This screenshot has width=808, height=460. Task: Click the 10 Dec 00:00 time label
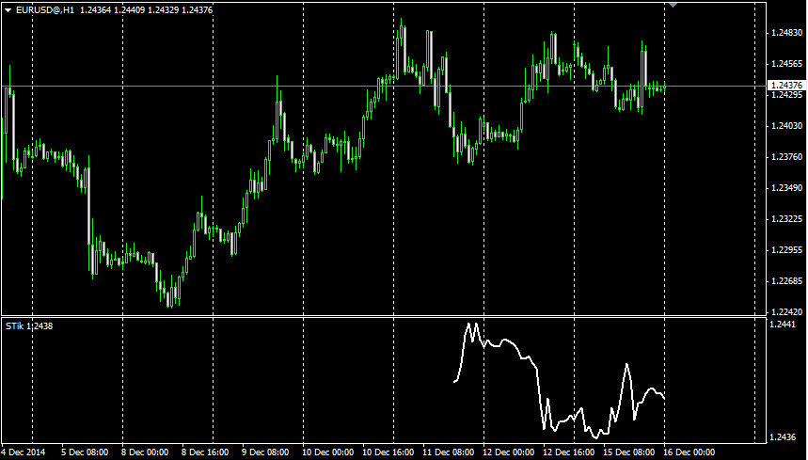[x=327, y=452]
